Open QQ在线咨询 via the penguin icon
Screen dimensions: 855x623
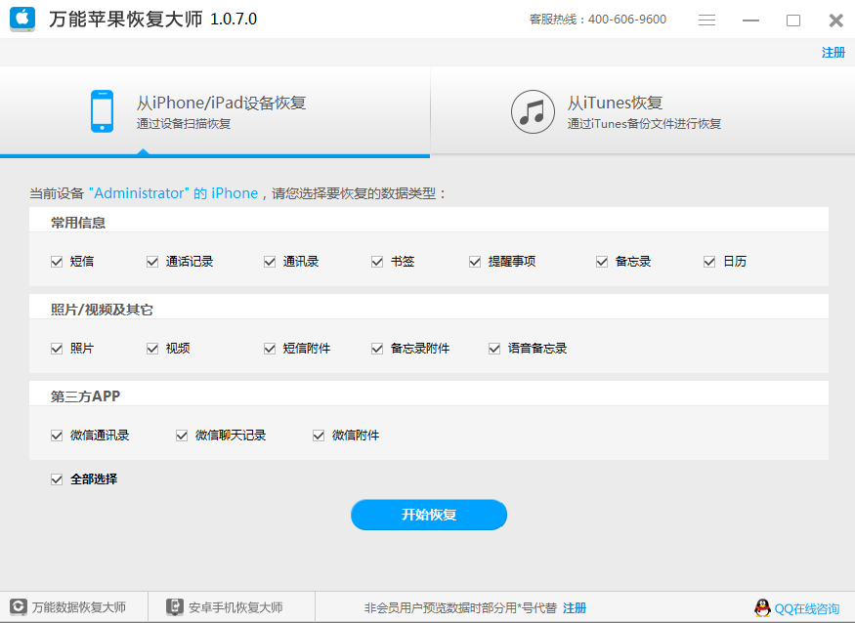tap(761, 606)
